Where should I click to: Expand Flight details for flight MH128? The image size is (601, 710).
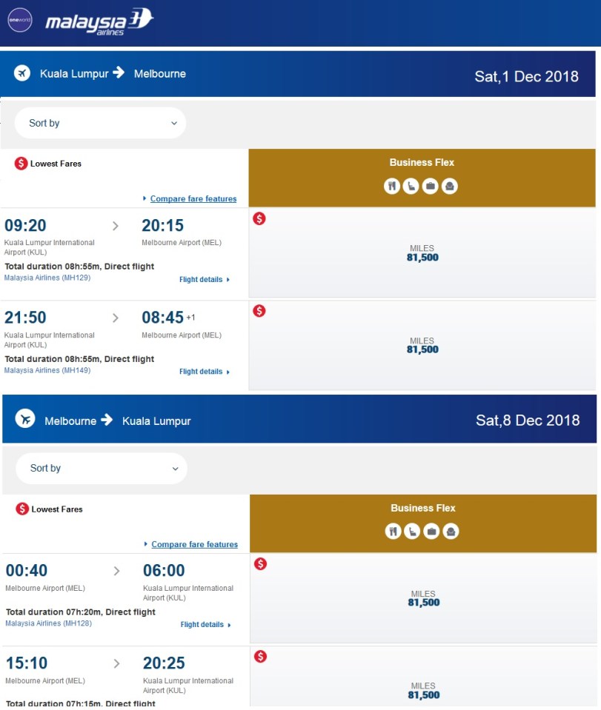point(205,625)
